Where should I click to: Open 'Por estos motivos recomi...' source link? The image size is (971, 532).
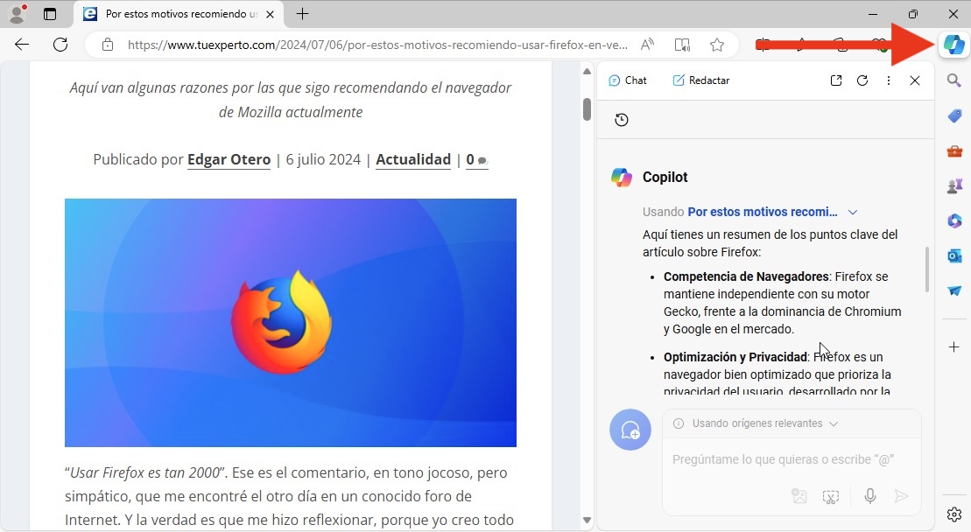pos(763,212)
